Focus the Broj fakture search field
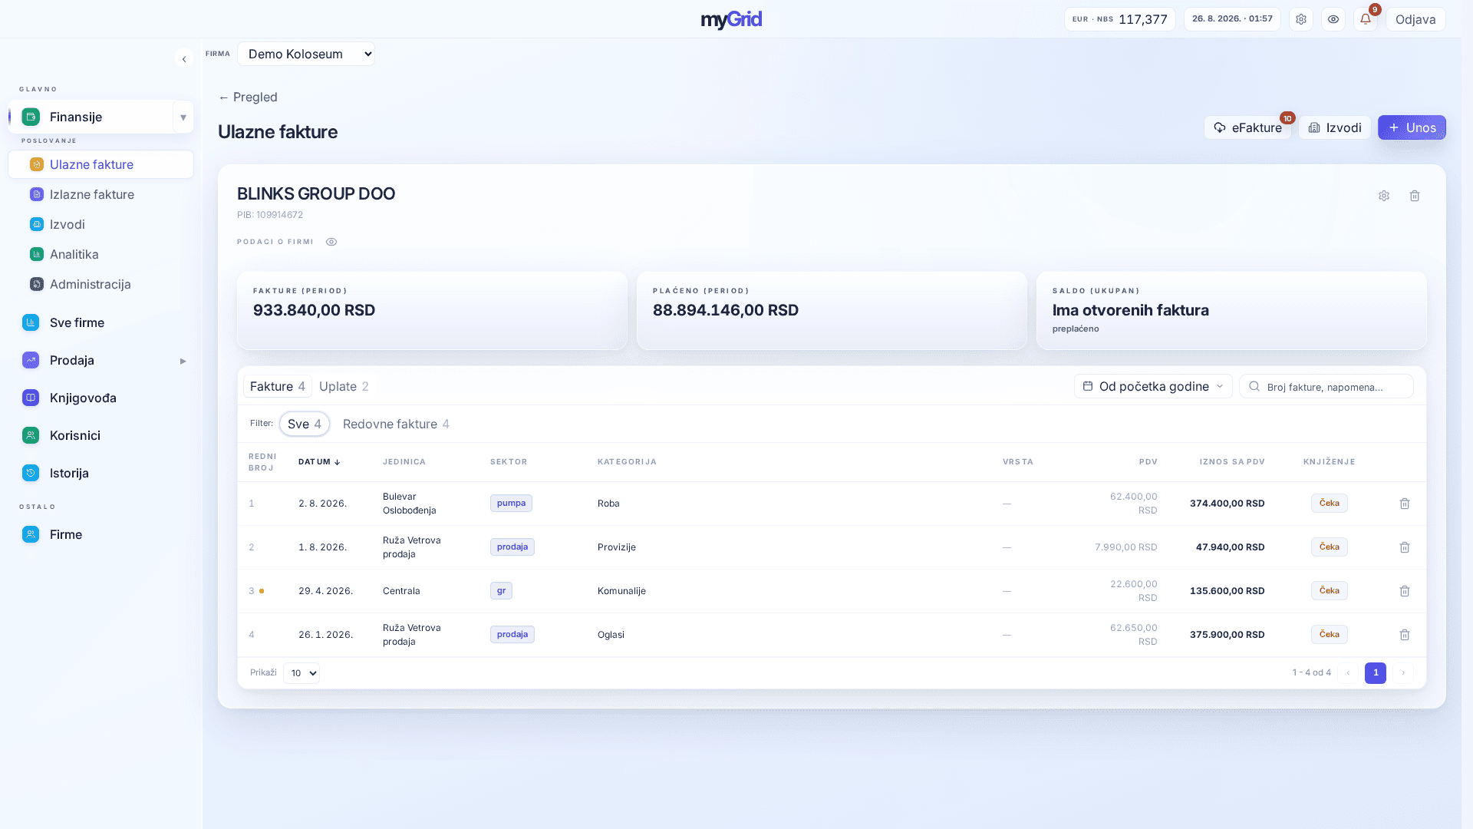 pyautogui.click(x=1326, y=386)
